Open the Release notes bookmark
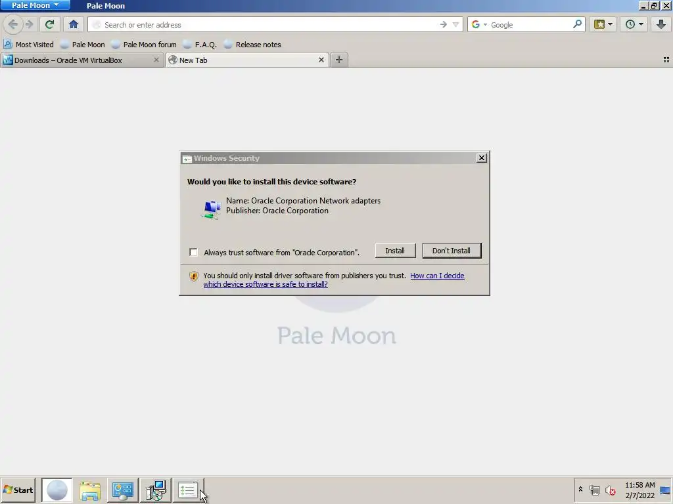Screen dimensions: 673x504 tap(252, 45)
